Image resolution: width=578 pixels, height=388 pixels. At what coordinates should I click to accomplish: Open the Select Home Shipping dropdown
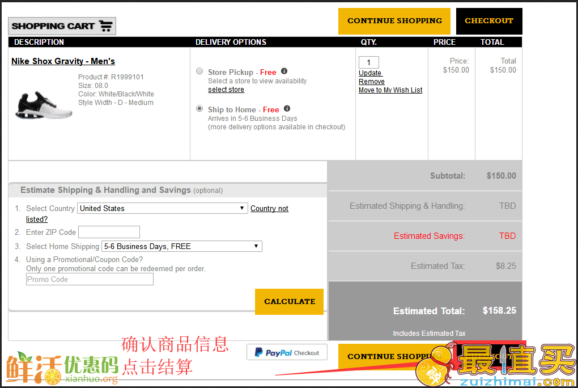point(182,246)
